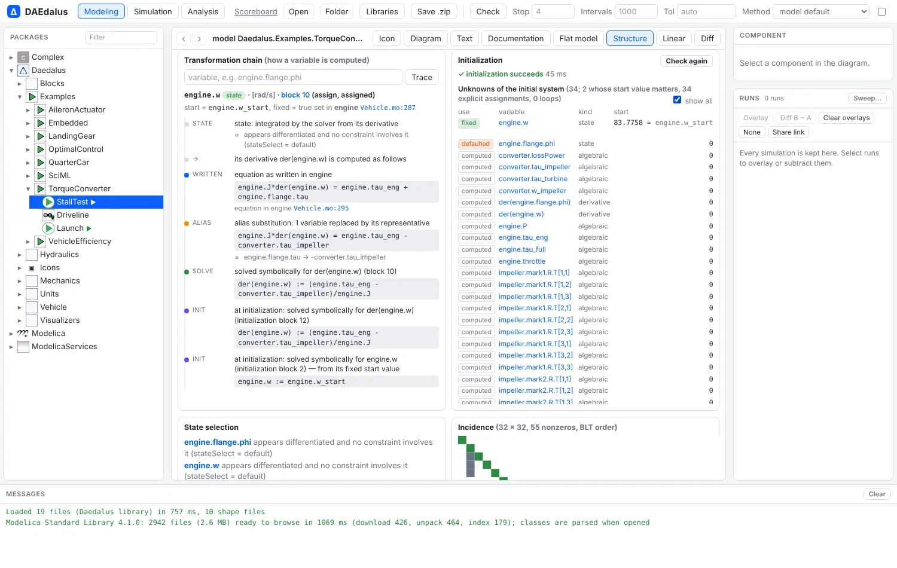The width and height of the screenshot is (897, 568).
Task: Switch to the Diagram view tab
Action: tap(426, 39)
